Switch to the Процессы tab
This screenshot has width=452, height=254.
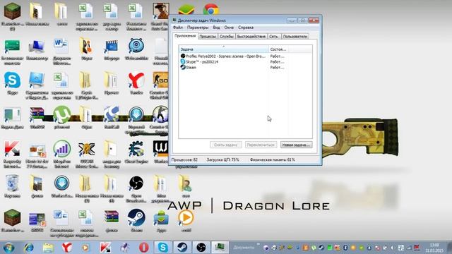tap(208, 37)
